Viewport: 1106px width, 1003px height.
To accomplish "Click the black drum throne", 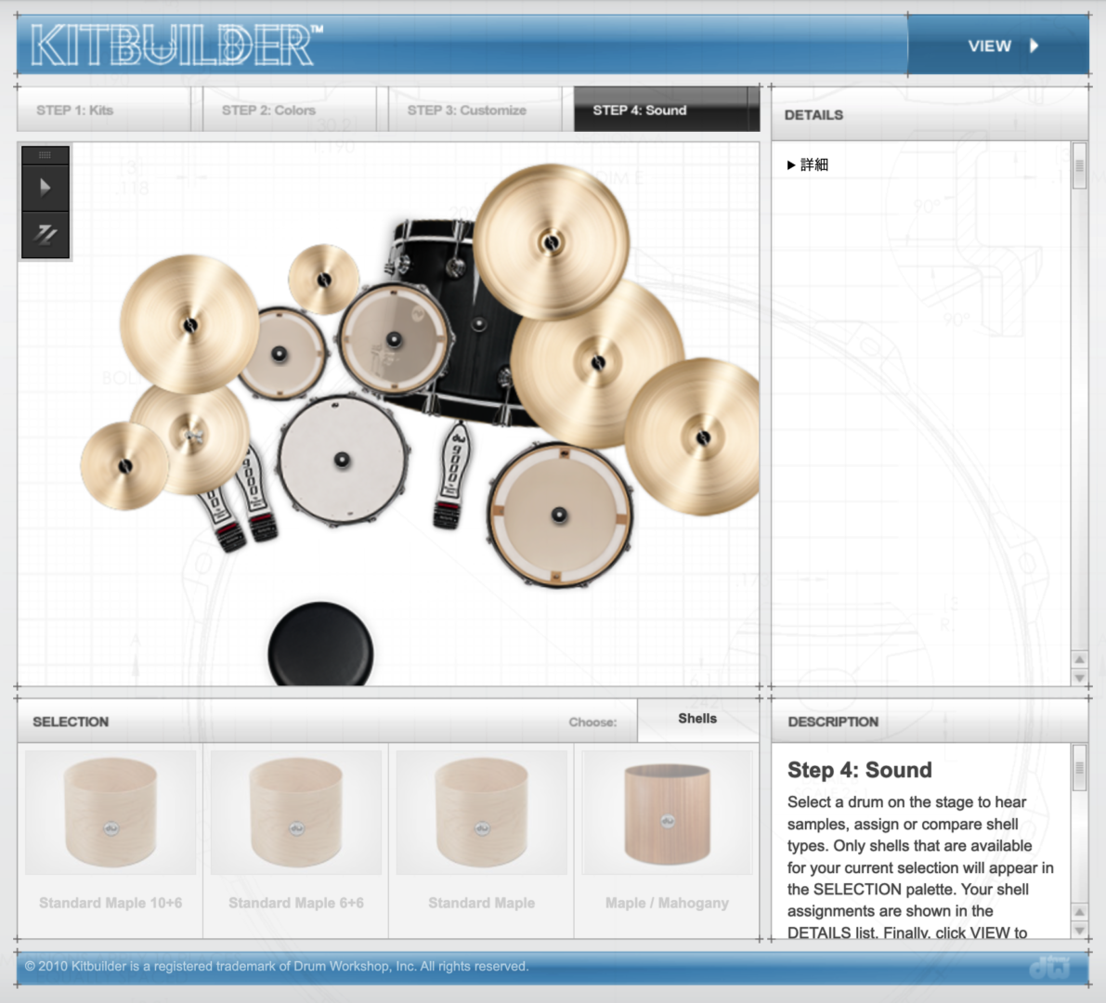I will click(x=321, y=644).
